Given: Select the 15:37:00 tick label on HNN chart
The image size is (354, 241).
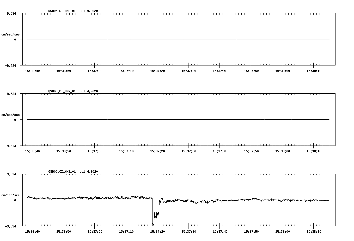Looking at the screenshot, I should click(95, 151).
